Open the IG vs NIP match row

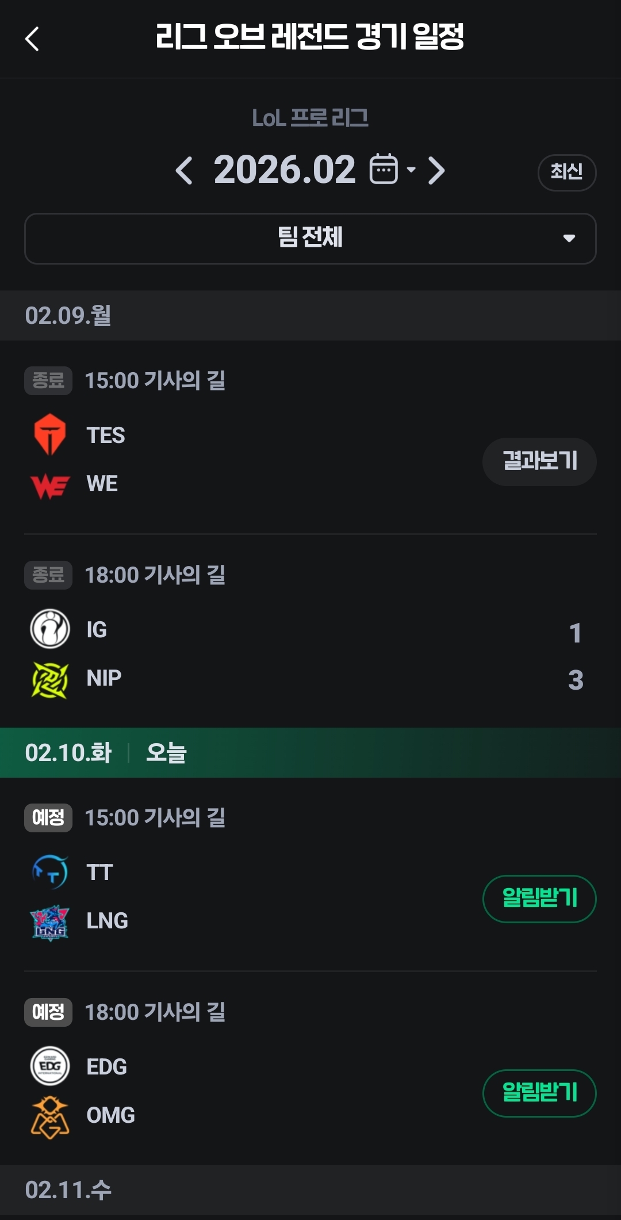click(310, 631)
